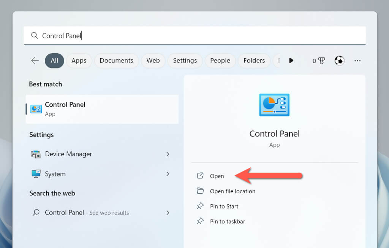Viewport: 389px width, 248px height.
Task: Choose Open file location
Action: tap(232, 191)
